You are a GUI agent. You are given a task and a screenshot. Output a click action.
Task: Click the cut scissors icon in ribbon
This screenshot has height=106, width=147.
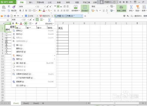9,7
